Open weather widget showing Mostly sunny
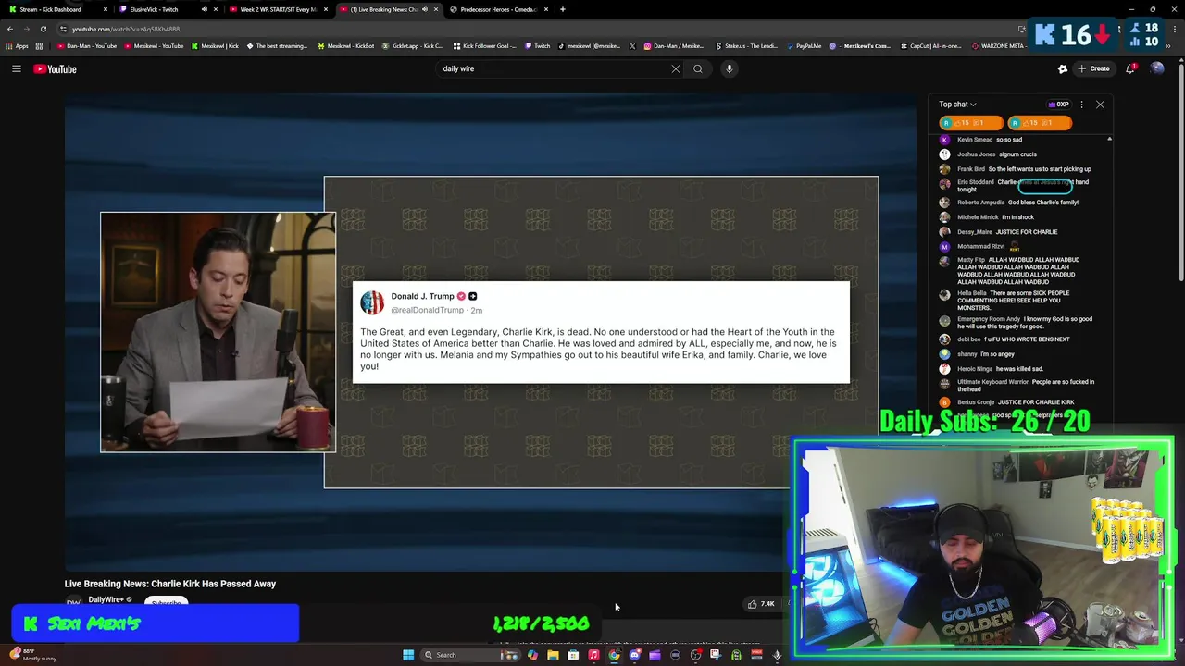Viewport: 1185px width, 666px height. [33, 655]
